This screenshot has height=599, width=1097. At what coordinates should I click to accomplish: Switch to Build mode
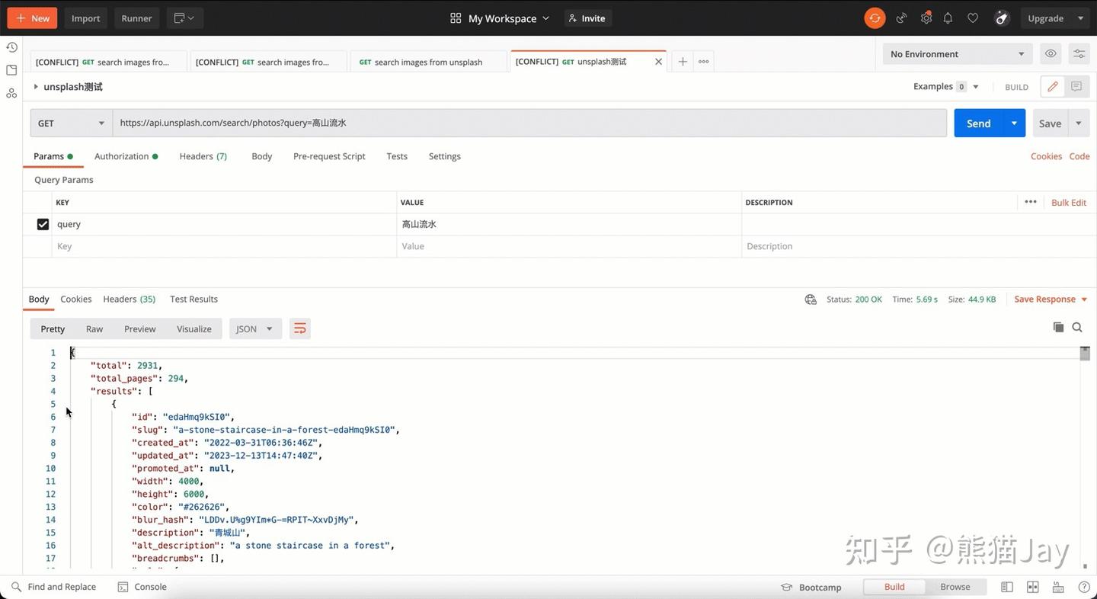click(x=894, y=587)
